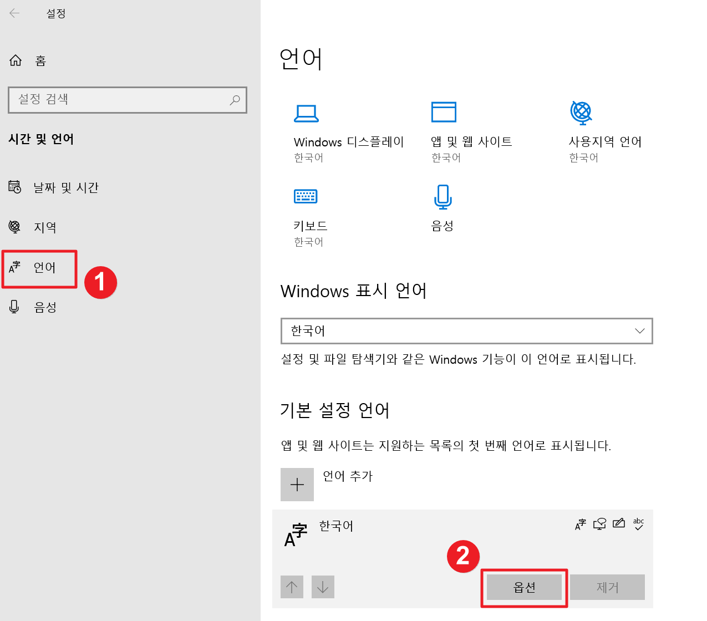
Task: Click the display language feature icon
Action: [x=581, y=524]
